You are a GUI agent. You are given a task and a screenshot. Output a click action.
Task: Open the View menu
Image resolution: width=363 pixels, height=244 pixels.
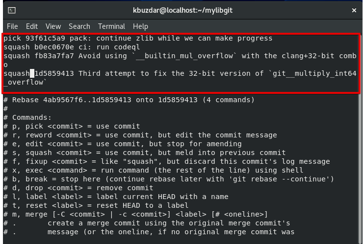pyautogui.click(x=53, y=26)
